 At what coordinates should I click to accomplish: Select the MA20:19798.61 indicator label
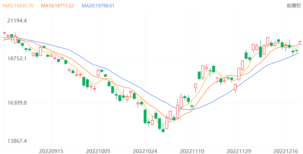(98, 5)
